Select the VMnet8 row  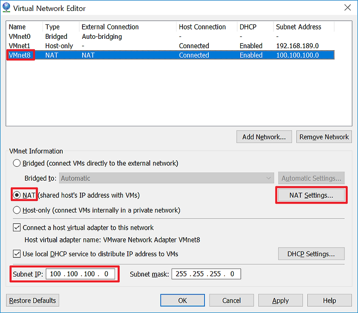pyautogui.click(x=171, y=55)
